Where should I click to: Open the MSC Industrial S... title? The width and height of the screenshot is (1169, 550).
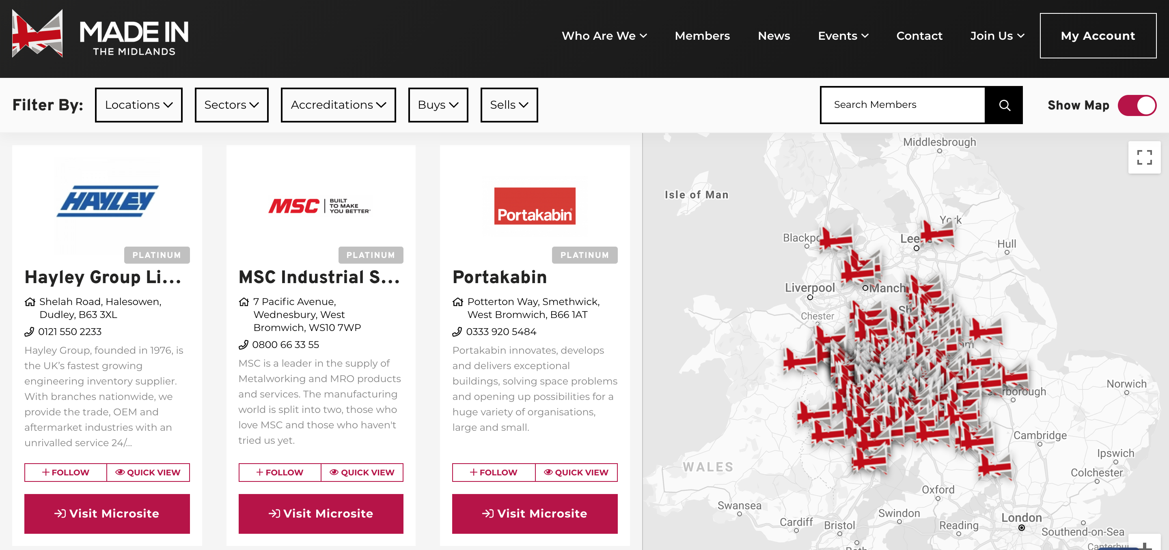319,277
